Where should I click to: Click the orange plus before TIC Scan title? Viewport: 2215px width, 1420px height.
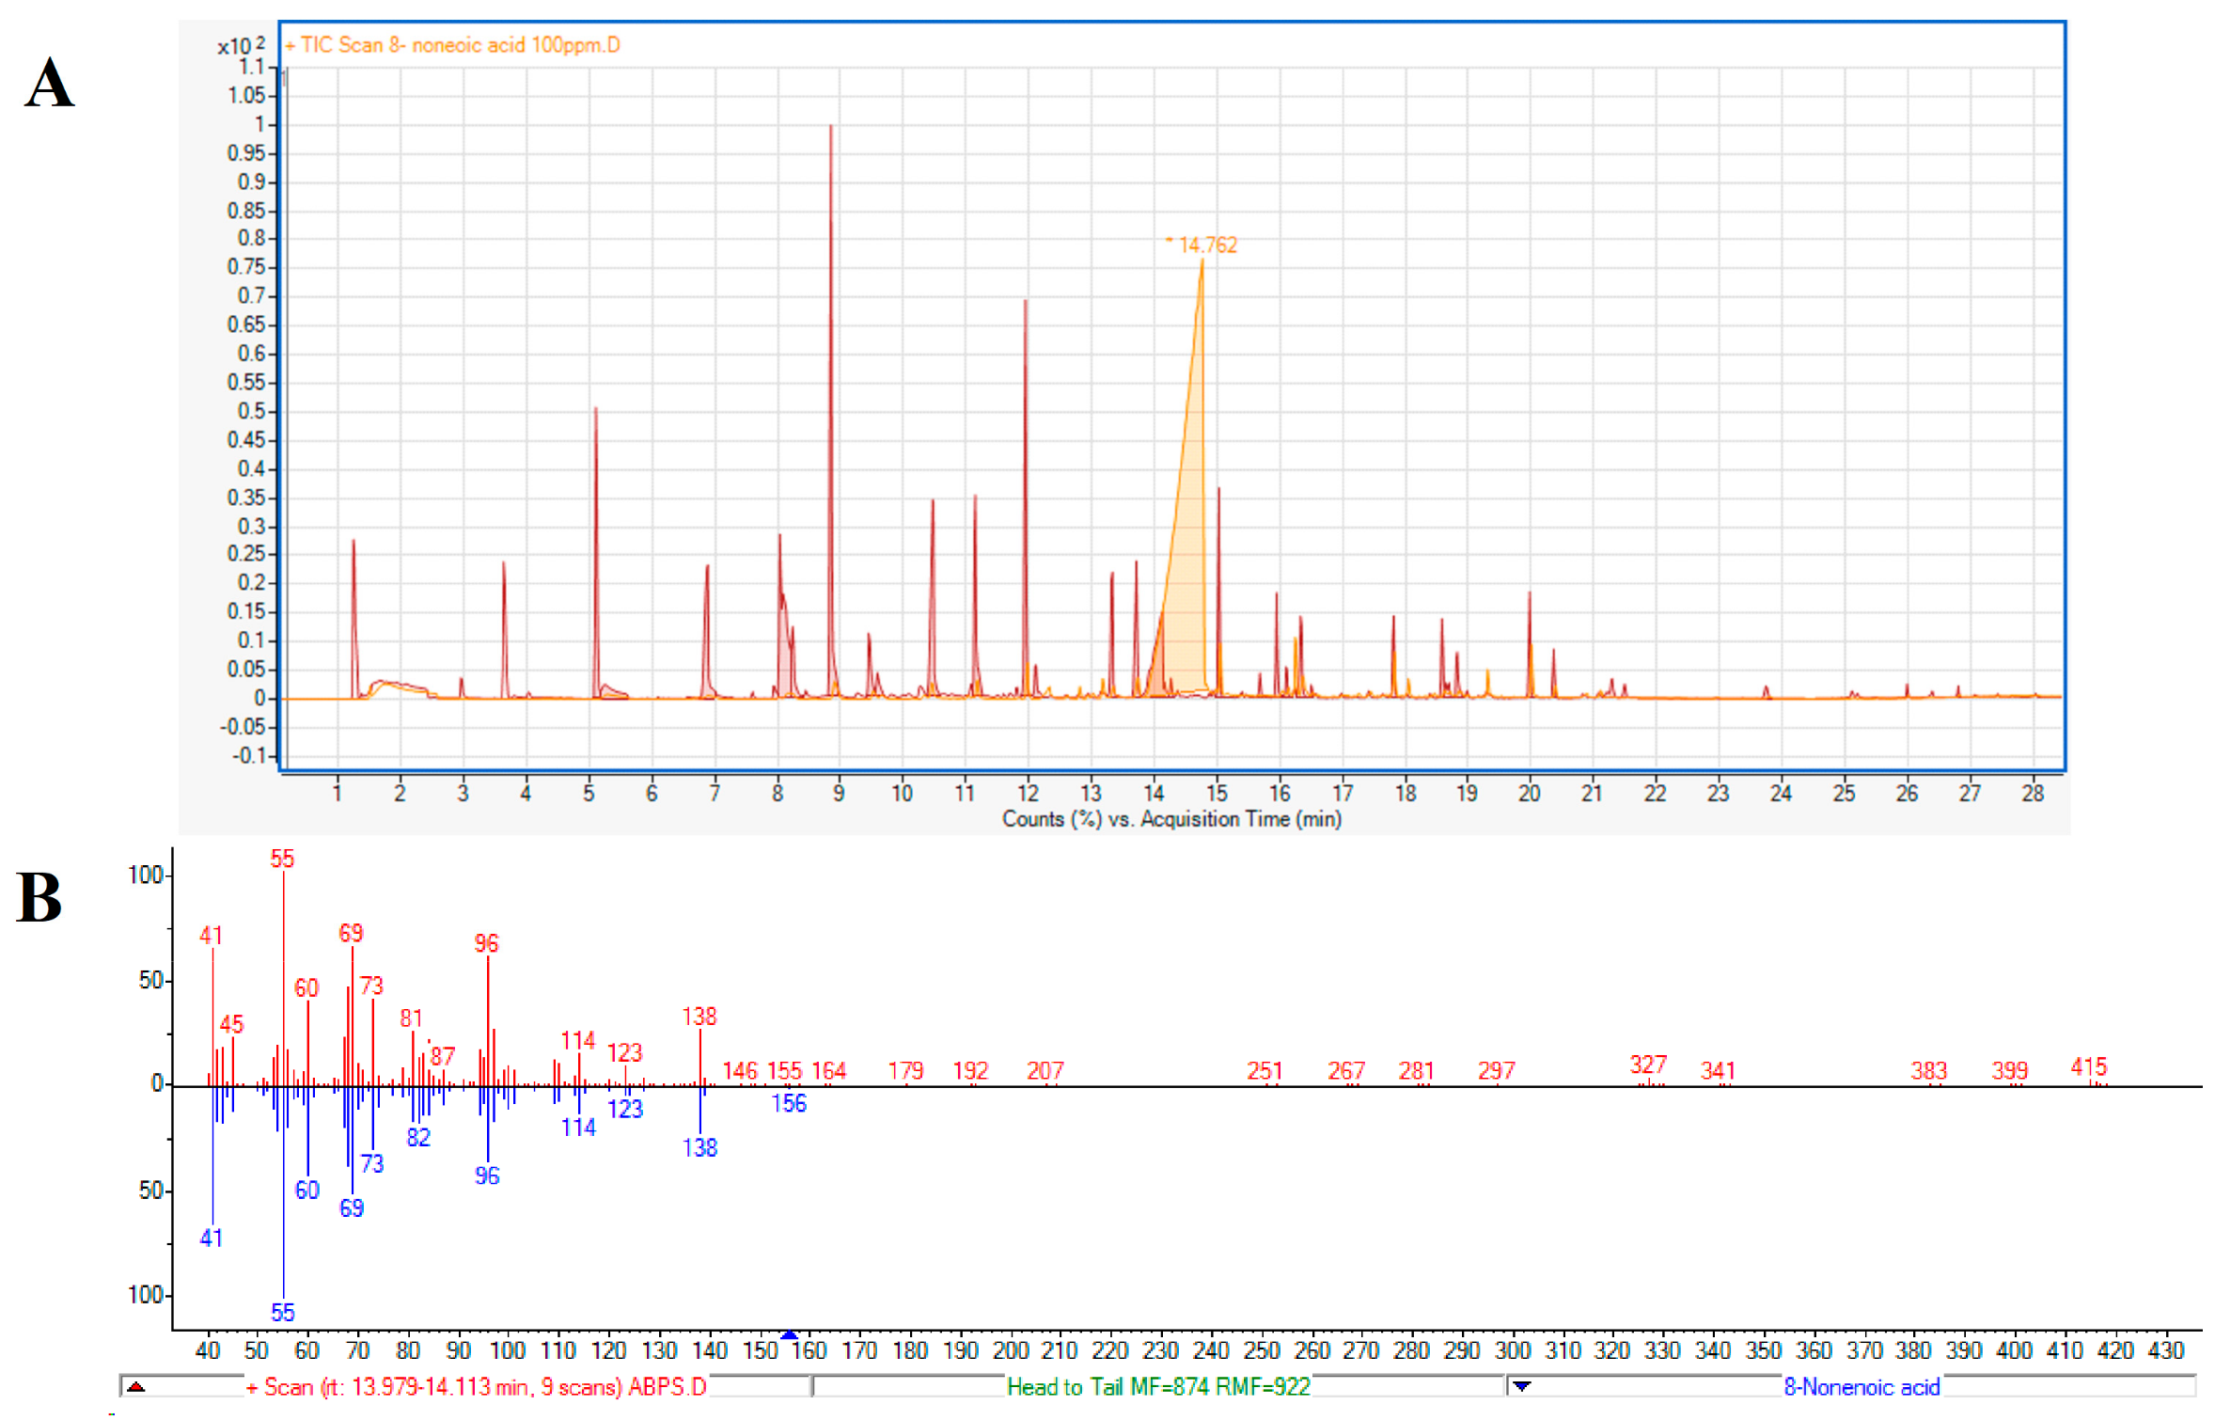tap(290, 45)
